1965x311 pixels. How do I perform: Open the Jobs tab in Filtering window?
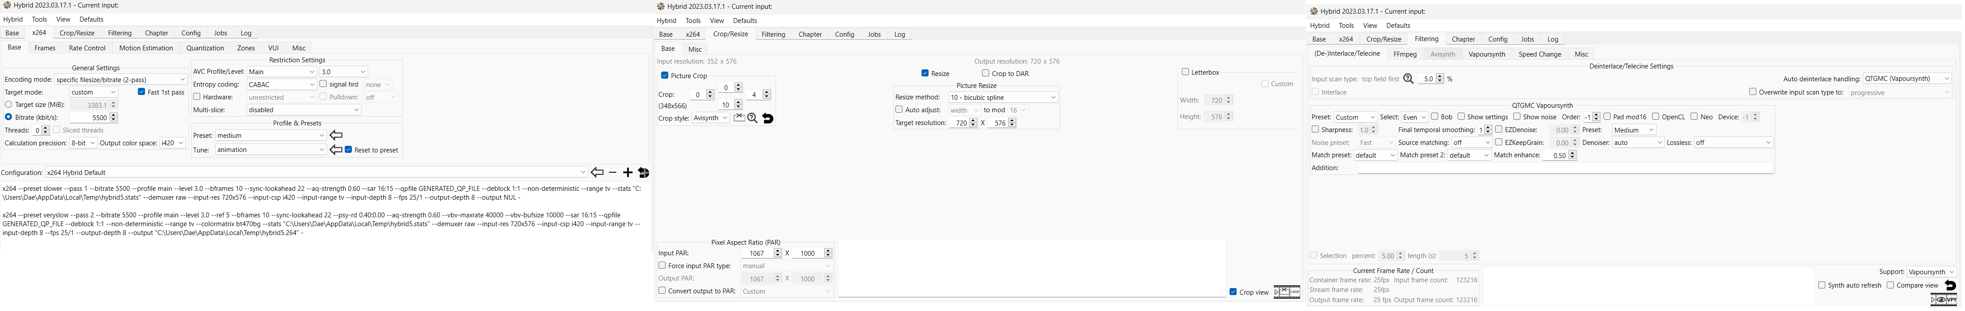click(1527, 40)
